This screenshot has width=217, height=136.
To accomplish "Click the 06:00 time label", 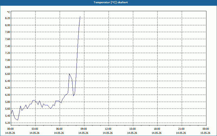I will (x=60, y=129).
